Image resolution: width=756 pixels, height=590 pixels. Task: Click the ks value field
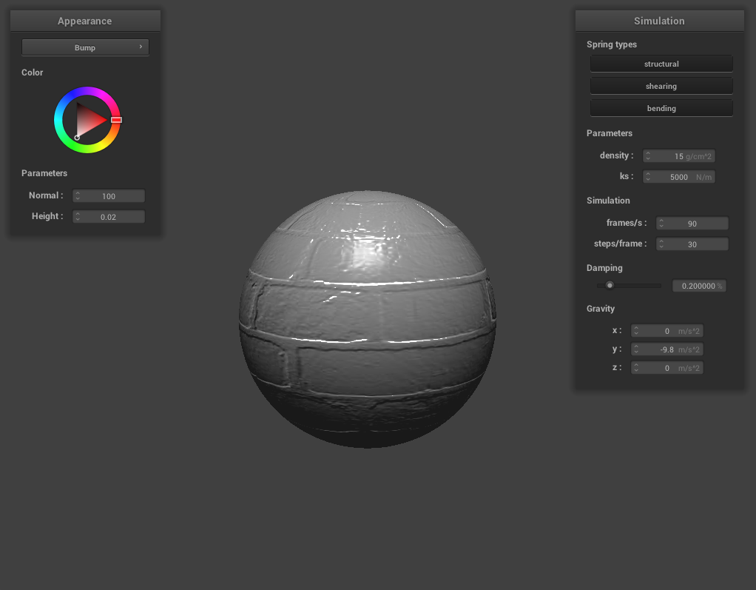(x=679, y=177)
